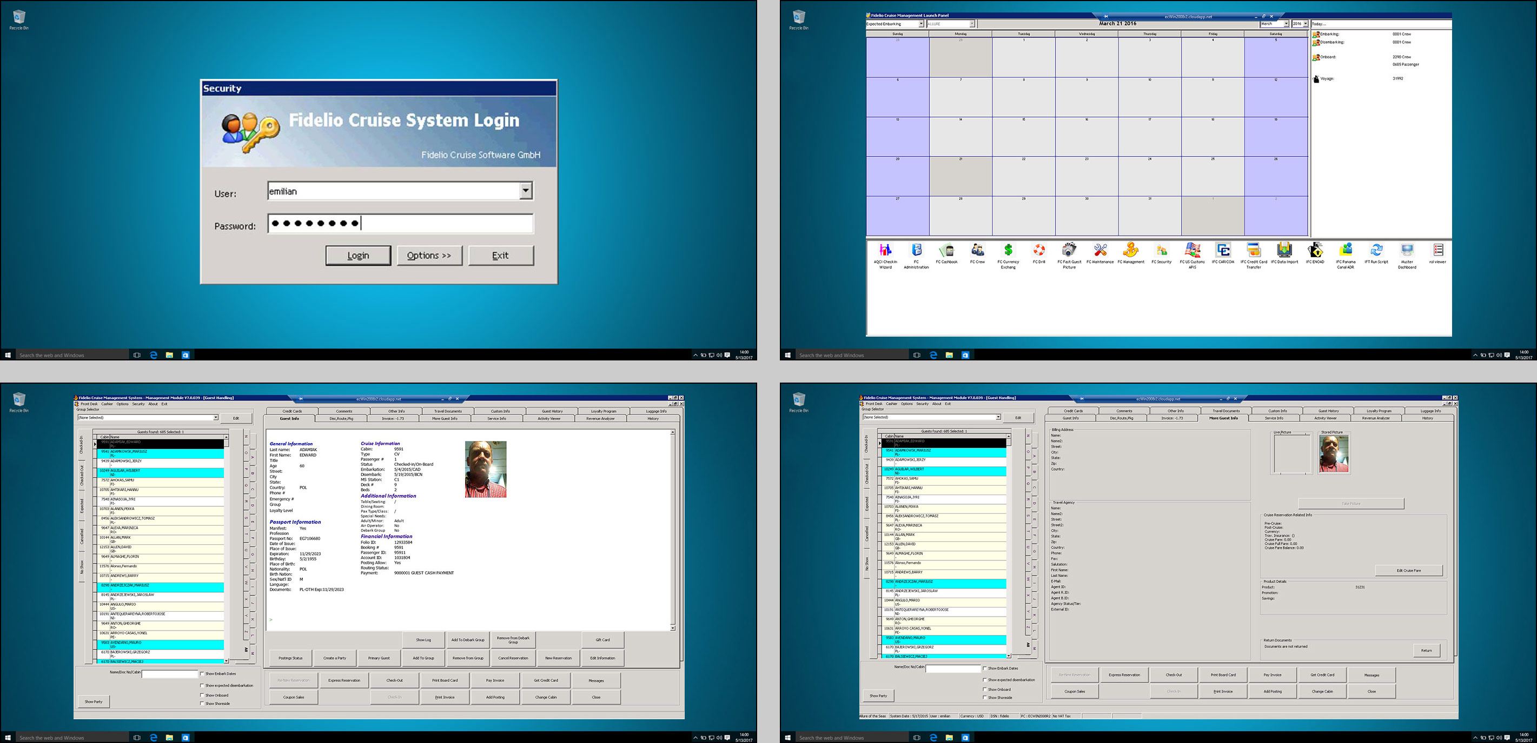Select AGUILAR,WILBERT row in Billing Address window
The width and height of the screenshot is (1537, 743).
point(943,471)
